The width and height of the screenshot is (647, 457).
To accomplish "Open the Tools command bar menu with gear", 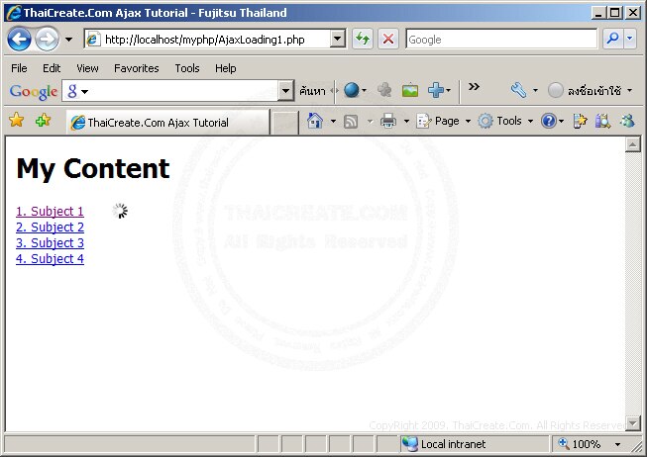I will (505, 121).
